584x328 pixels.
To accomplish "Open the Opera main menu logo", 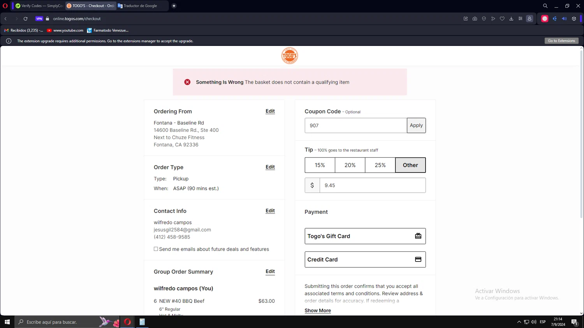I will tap(5, 6).
